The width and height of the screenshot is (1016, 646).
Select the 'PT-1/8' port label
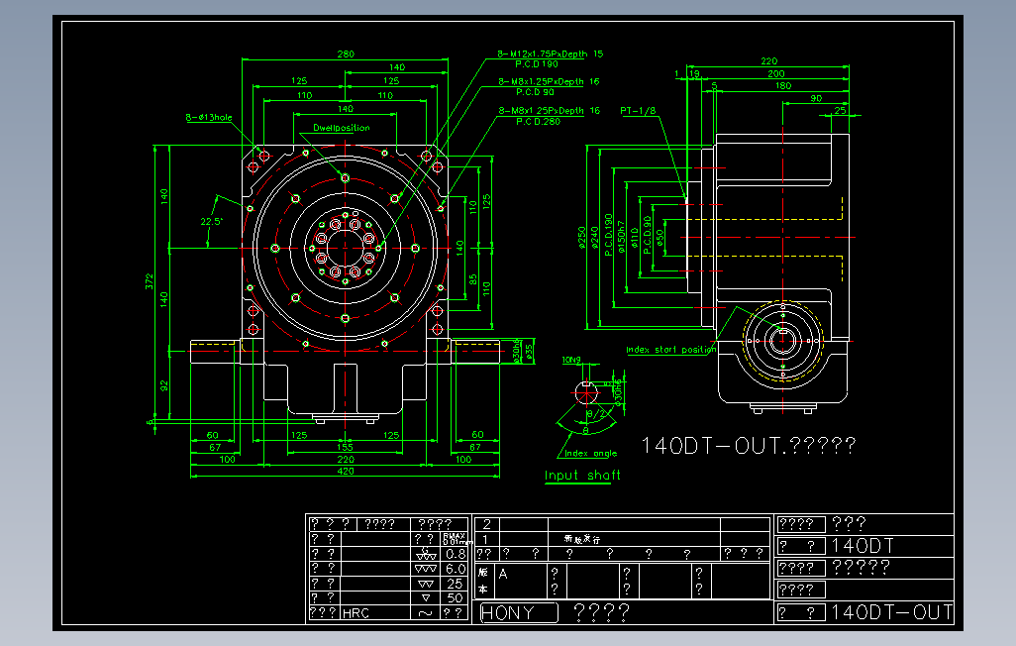click(638, 111)
